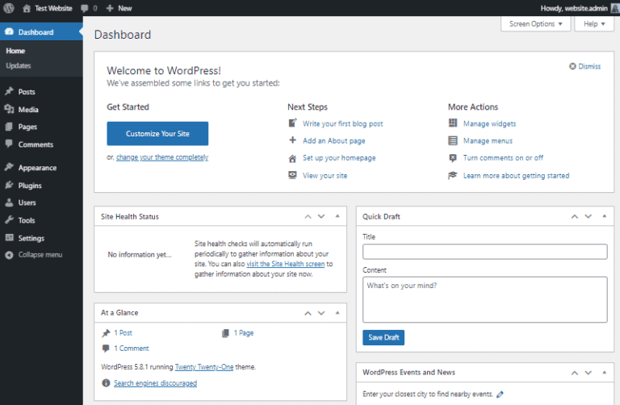Open the Posts menu label
Screen dimensions: 620x405
tap(27, 92)
